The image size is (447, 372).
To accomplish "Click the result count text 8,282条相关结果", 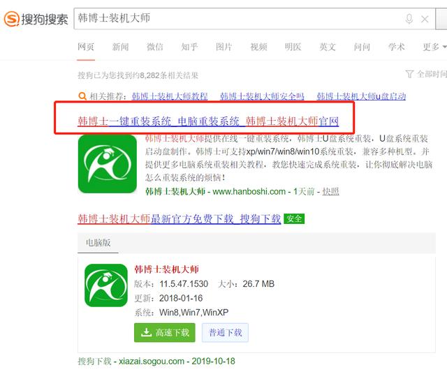I will click(x=169, y=75).
